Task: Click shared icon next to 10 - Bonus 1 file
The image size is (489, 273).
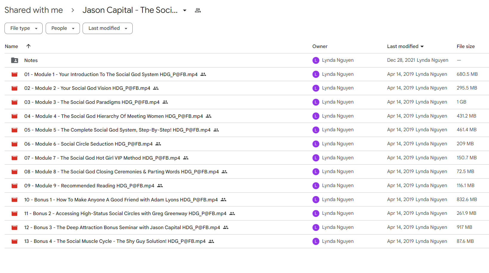Action: pyautogui.click(x=224, y=200)
